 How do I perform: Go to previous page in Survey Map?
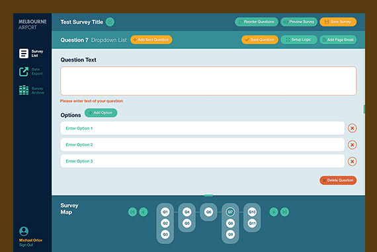point(144,212)
